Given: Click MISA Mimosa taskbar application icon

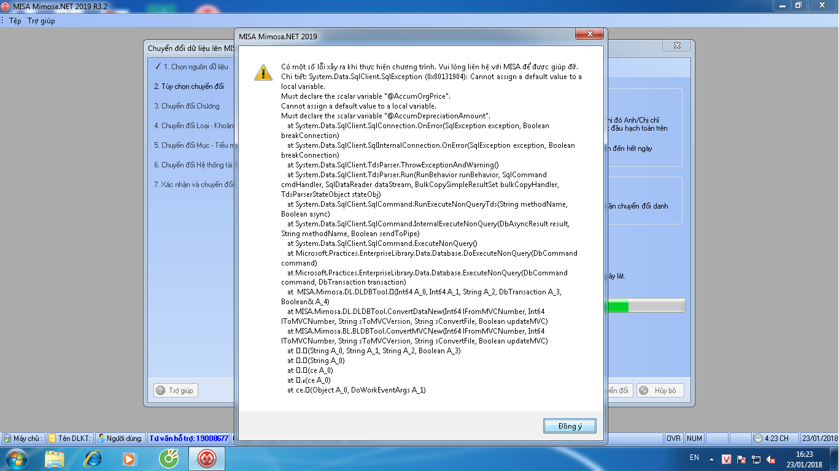Looking at the screenshot, I should pyautogui.click(x=206, y=459).
